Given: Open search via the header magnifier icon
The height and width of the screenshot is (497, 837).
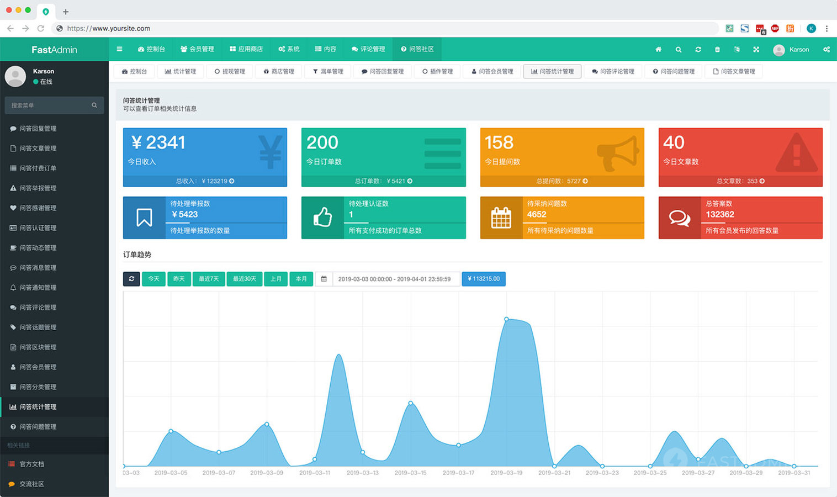Looking at the screenshot, I should coord(678,50).
